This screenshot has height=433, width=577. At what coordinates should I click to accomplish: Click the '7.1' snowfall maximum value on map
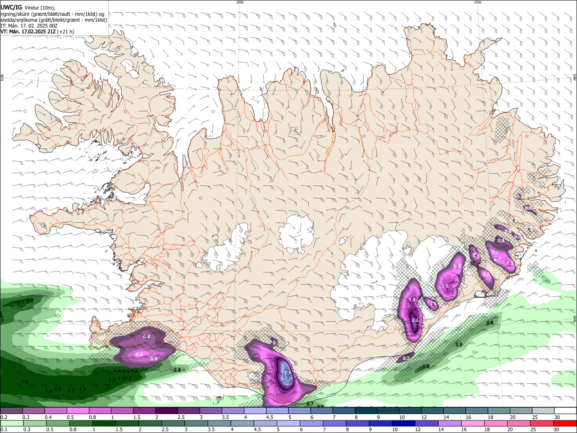click(x=288, y=373)
